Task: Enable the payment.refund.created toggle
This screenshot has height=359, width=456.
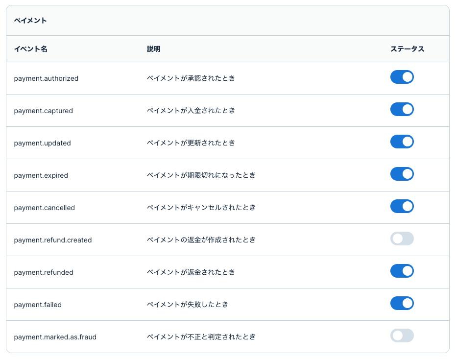Action: [x=402, y=239]
